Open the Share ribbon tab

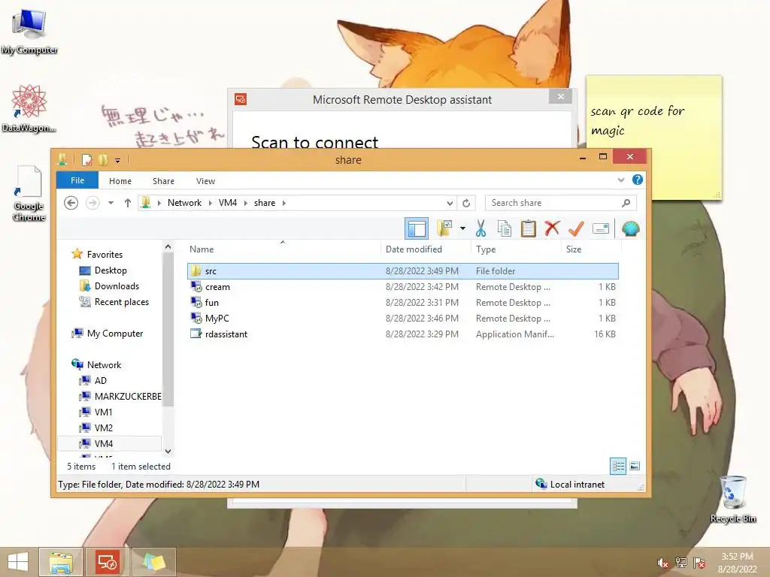[x=163, y=181]
